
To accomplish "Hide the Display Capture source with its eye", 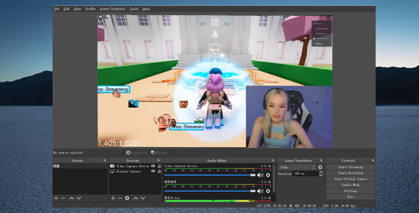I will click(x=153, y=171).
